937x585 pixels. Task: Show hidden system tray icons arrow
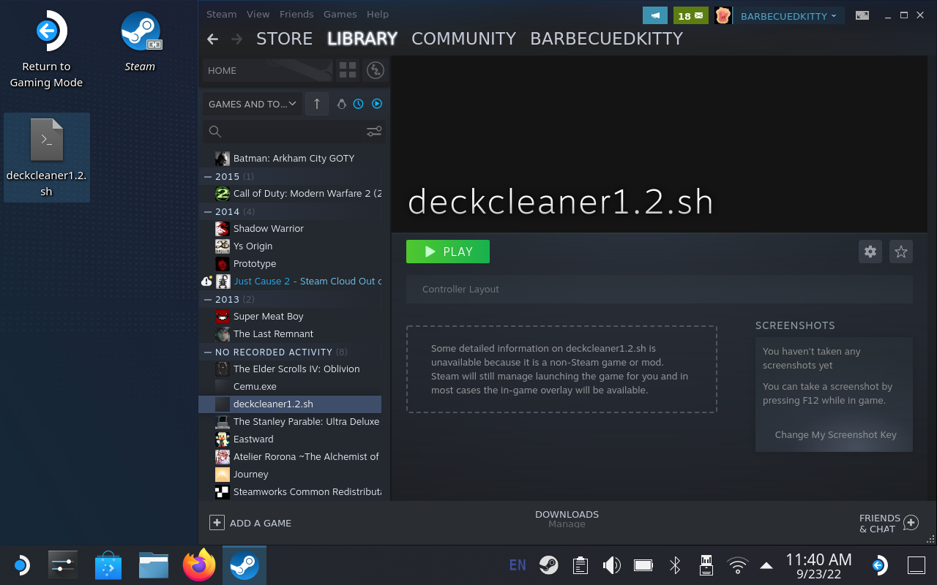[766, 565]
